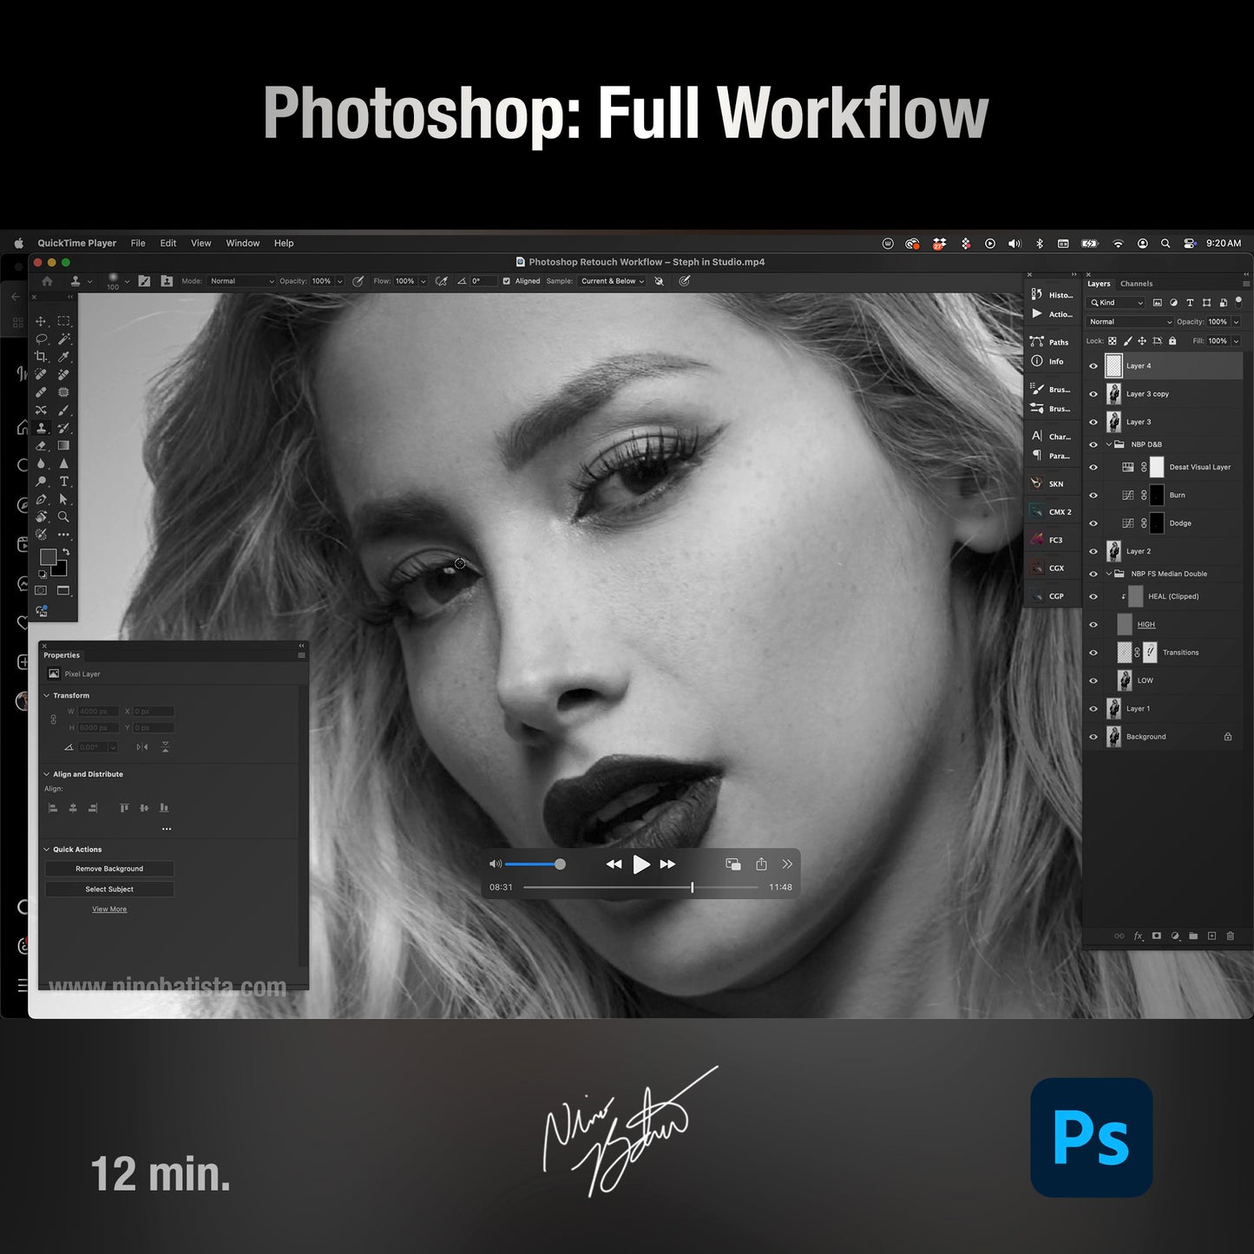Click the Select Subject button

coord(109,889)
